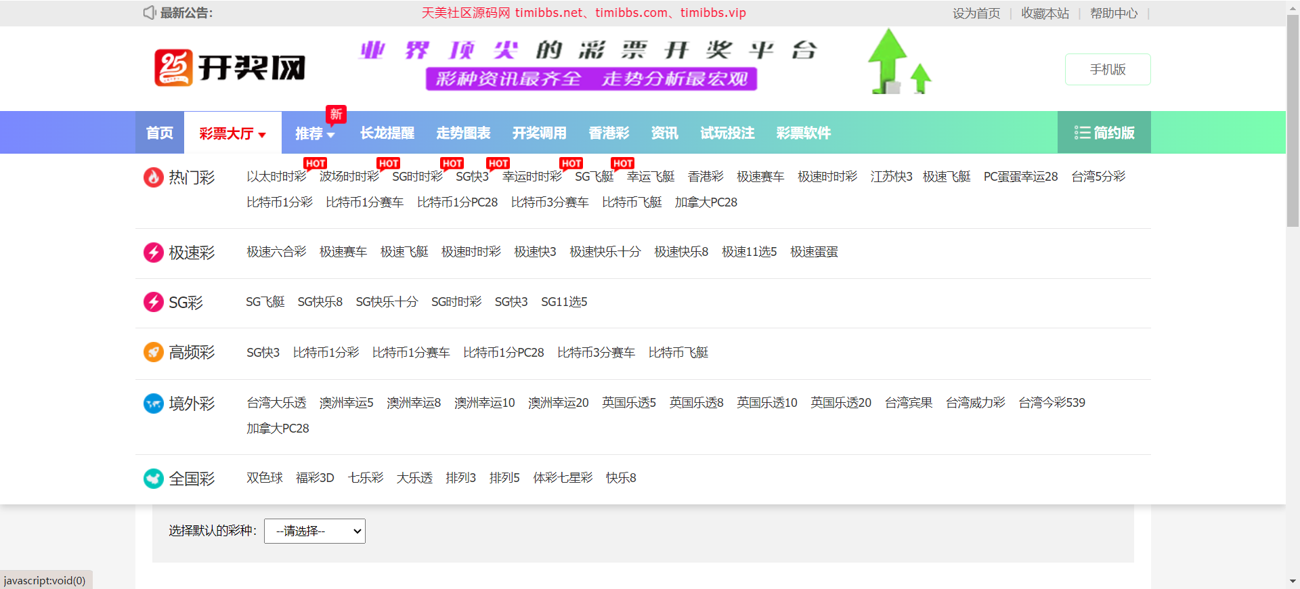Image resolution: width=1300 pixels, height=589 pixels.
Task: Open 帮助中心 link
Action: 1114,14
